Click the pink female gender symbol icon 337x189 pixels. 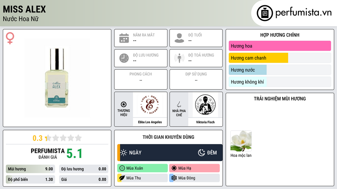tap(10, 38)
